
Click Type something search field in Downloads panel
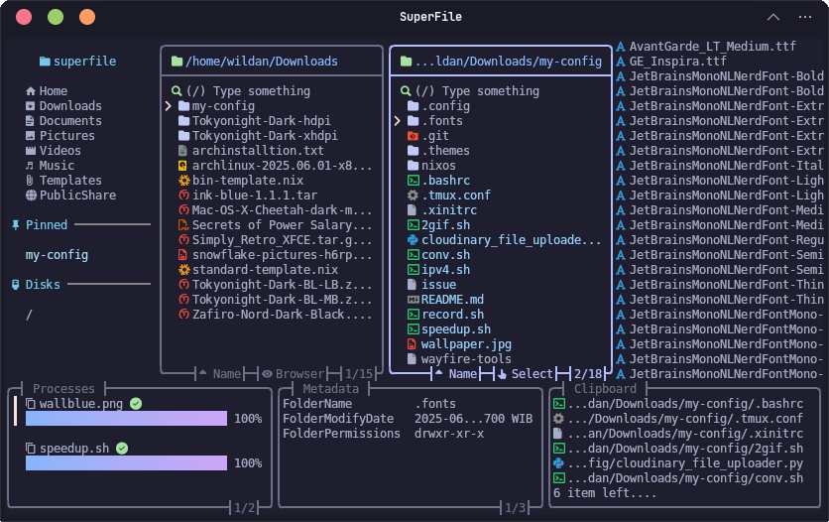point(248,91)
